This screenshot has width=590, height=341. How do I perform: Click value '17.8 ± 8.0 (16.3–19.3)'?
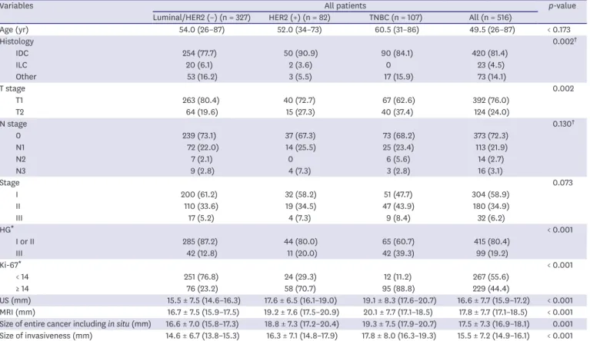(399, 336)
